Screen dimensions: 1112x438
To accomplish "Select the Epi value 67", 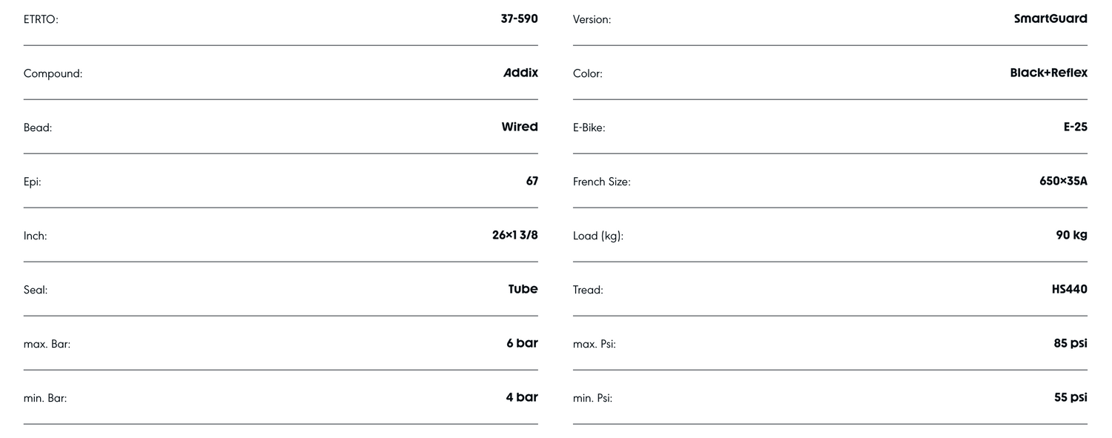I will (x=532, y=182).
